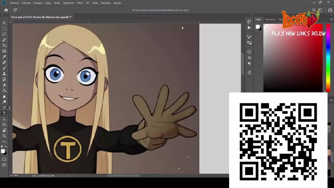Activate the Eyedropper tool
The width and height of the screenshot is (334, 188).
pyautogui.click(x=4, y=57)
